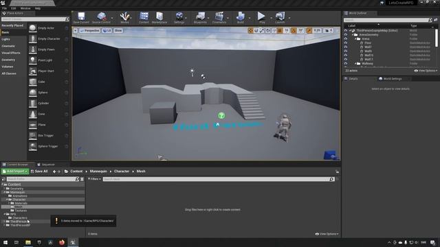Image resolution: width=440 pixels, height=247 pixels.
Task: Select the Sphere actor icon
Action: tap(32, 93)
